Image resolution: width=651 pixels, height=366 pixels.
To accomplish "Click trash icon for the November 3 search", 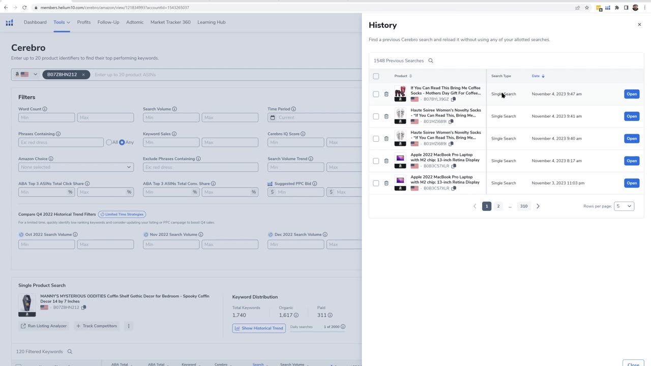I will coord(386,183).
